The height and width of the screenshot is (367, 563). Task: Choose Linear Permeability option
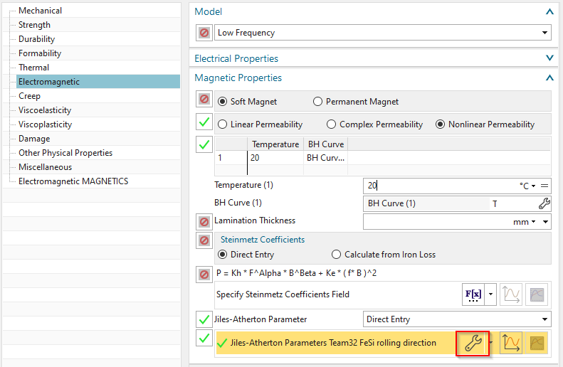tap(222, 124)
